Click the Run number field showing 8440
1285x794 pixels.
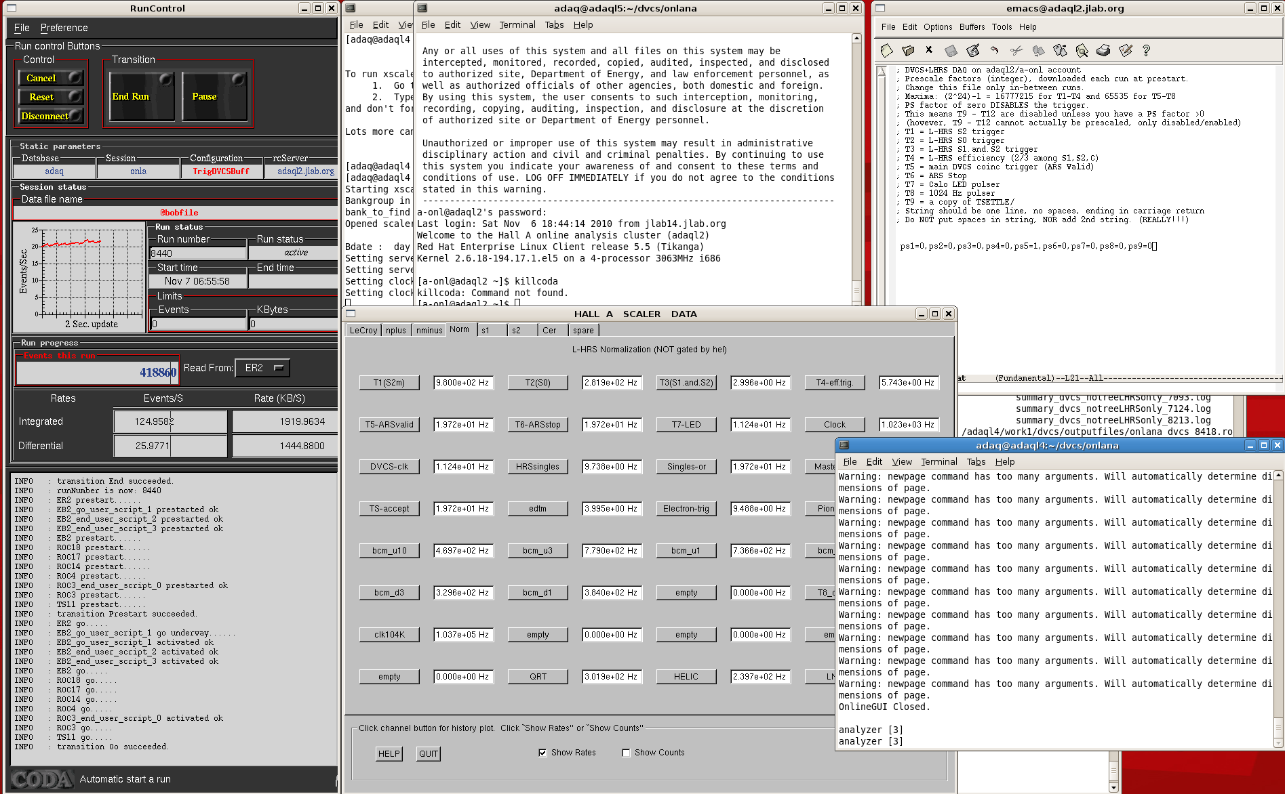pyautogui.click(x=197, y=253)
